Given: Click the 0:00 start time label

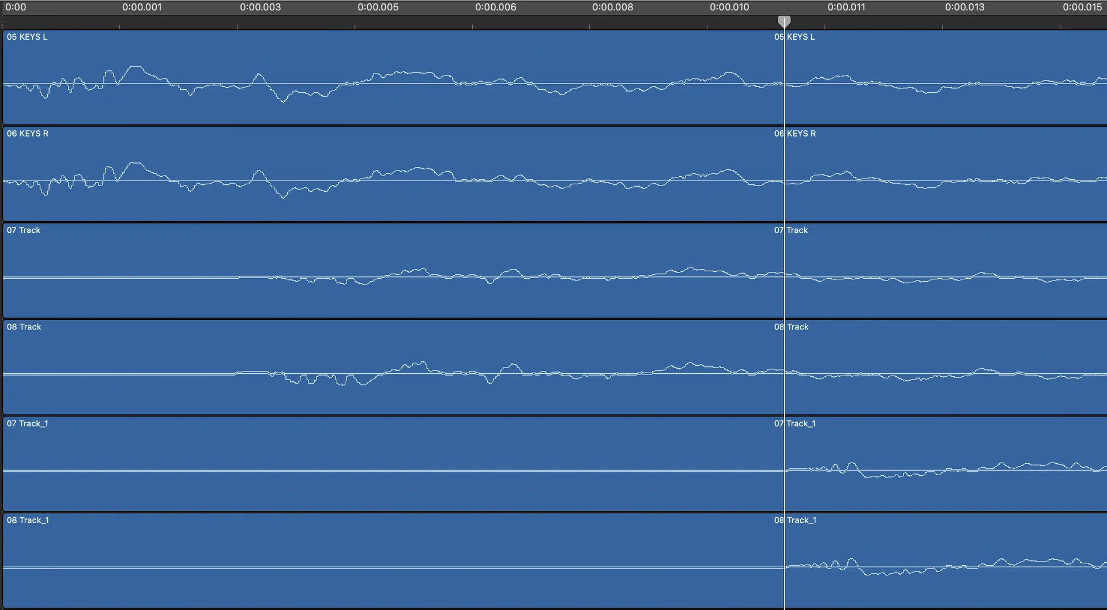Looking at the screenshot, I should click(x=16, y=7).
